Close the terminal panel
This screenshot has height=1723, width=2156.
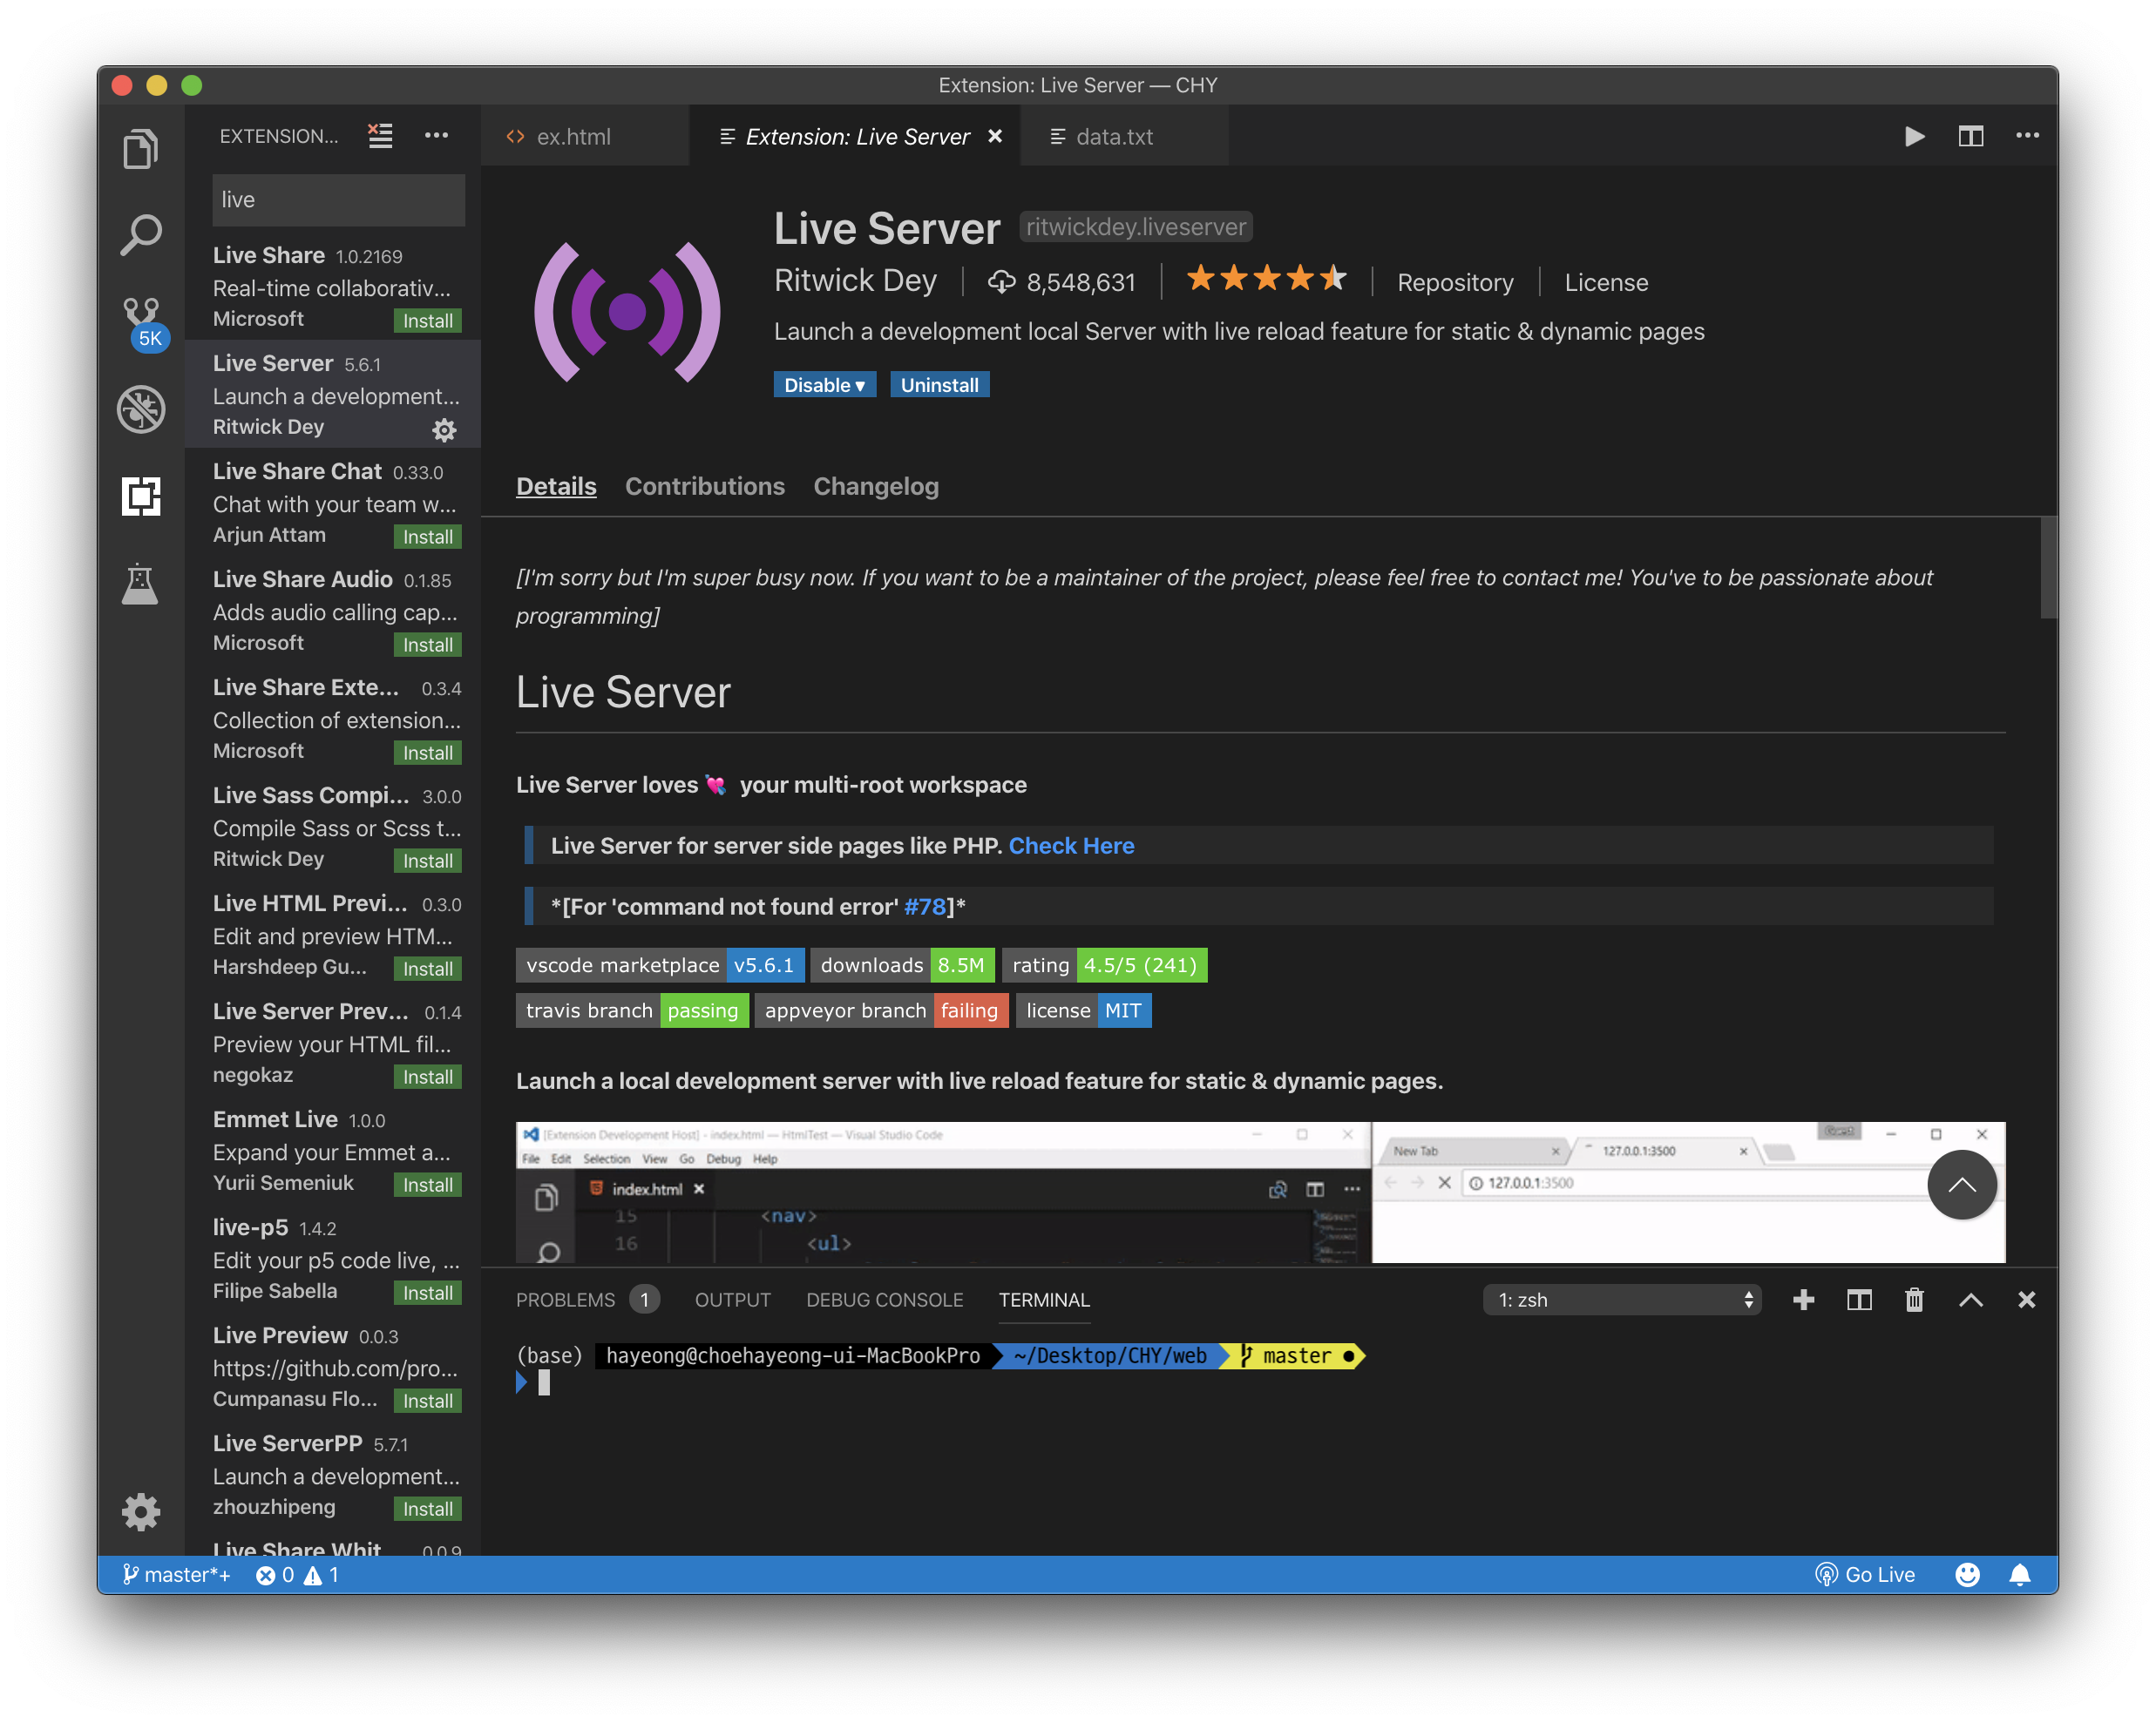[x=2026, y=1300]
